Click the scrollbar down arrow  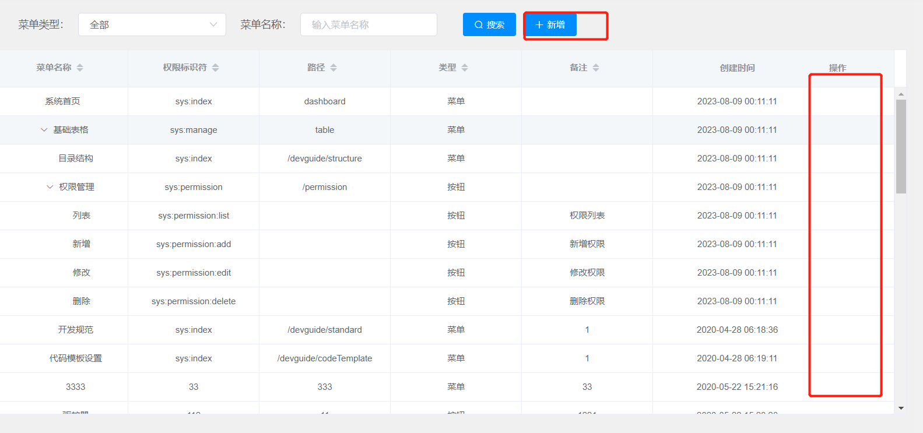pos(901,408)
